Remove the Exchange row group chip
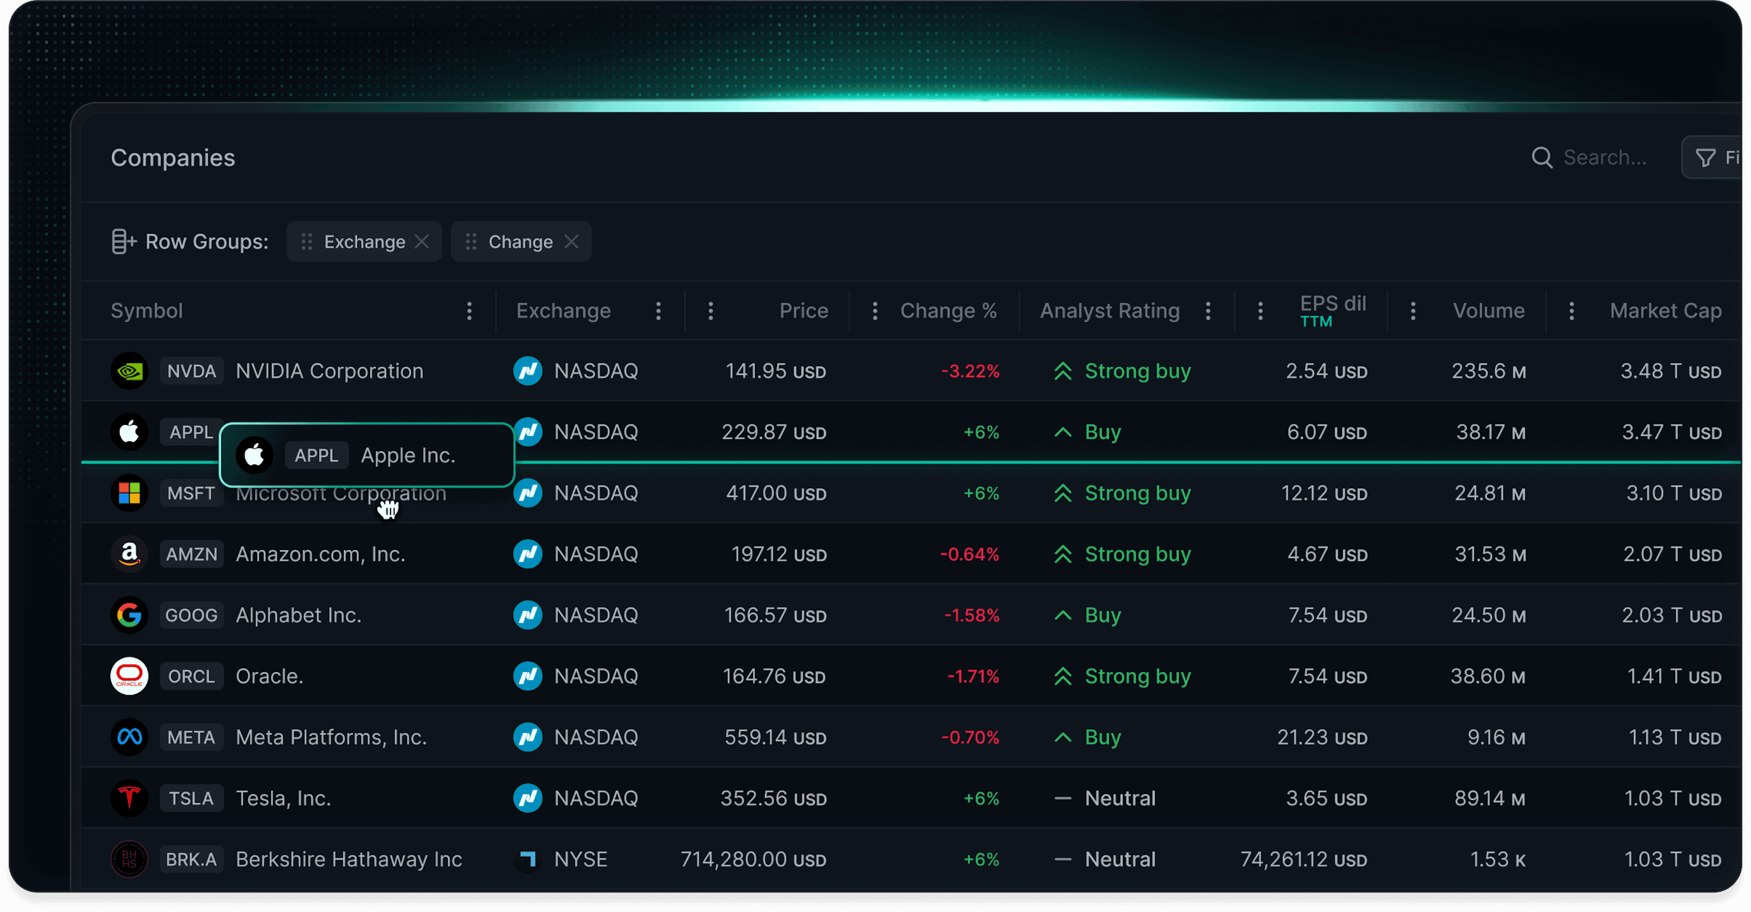Screen dimensions: 1751x912 [x=422, y=242]
